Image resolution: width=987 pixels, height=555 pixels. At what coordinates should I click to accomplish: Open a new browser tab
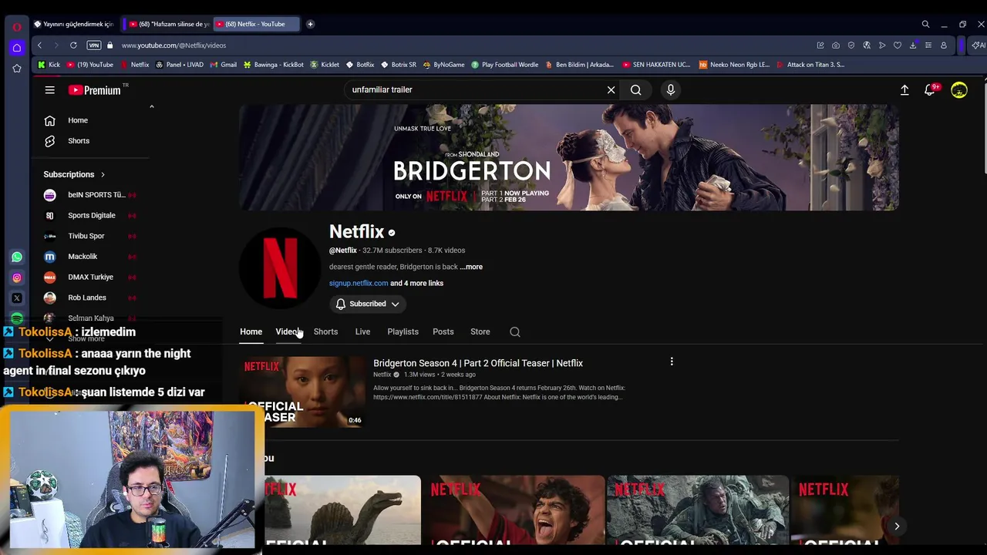point(310,24)
